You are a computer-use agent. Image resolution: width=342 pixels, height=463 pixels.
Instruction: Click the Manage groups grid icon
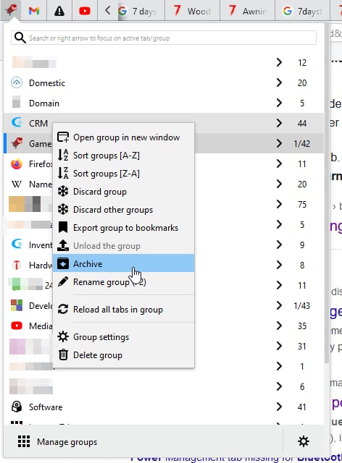(24, 442)
